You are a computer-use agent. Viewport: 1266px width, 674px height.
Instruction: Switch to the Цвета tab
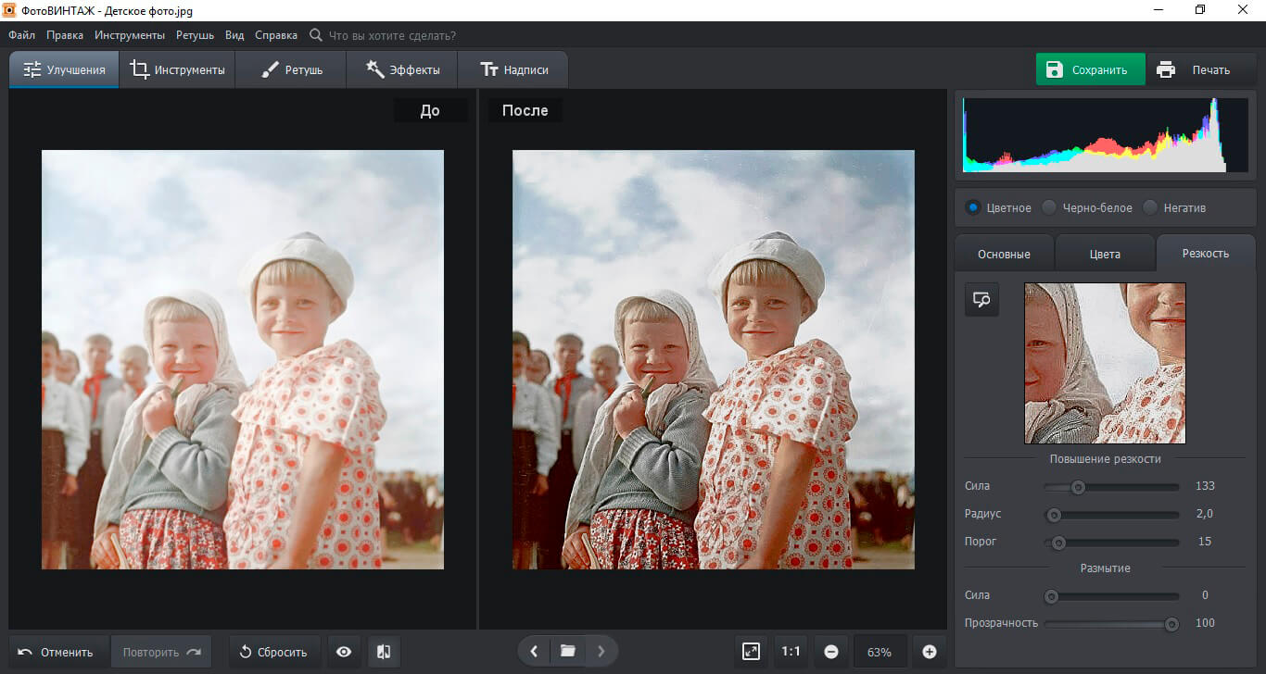(1105, 254)
